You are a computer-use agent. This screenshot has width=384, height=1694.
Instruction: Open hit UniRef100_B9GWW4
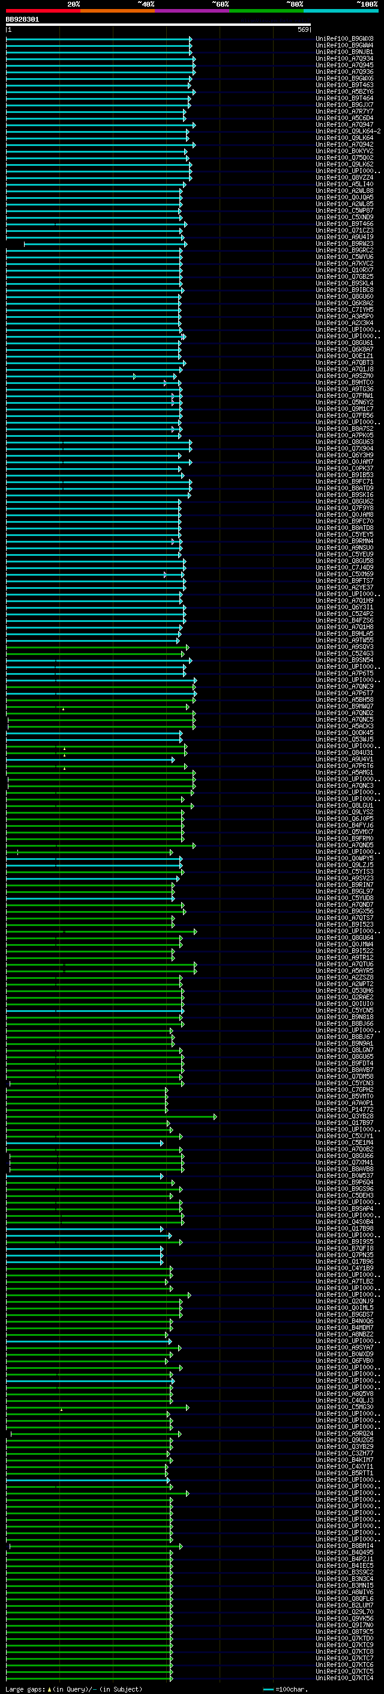coord(344,46)
